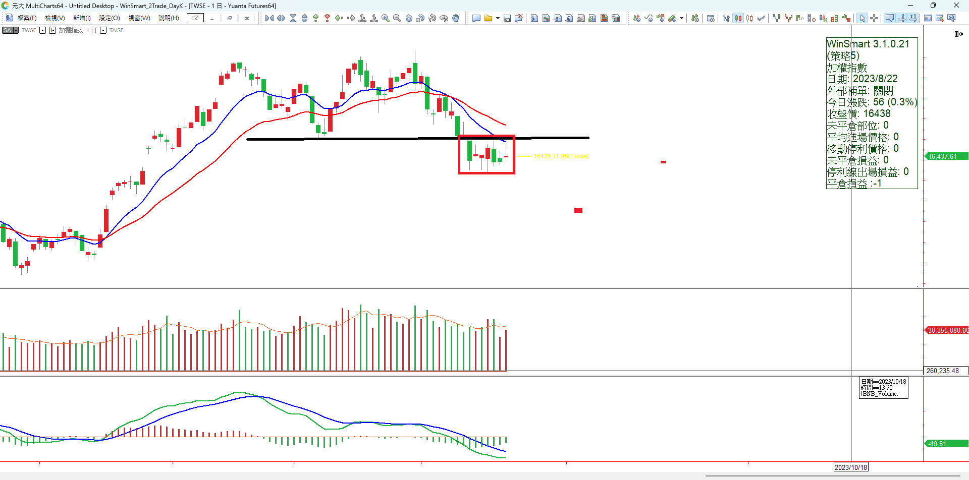Screen dimensions: 969x480
Task: Open the TWSE symbol dropdown arrow
Action: pyautogui.click(x=43, y=30)
